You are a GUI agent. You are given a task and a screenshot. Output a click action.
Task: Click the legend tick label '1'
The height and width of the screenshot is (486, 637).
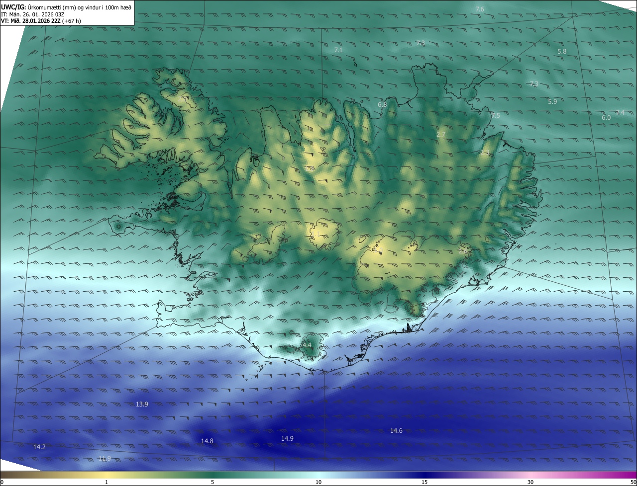pyautogui.click(x=106, y=483)
